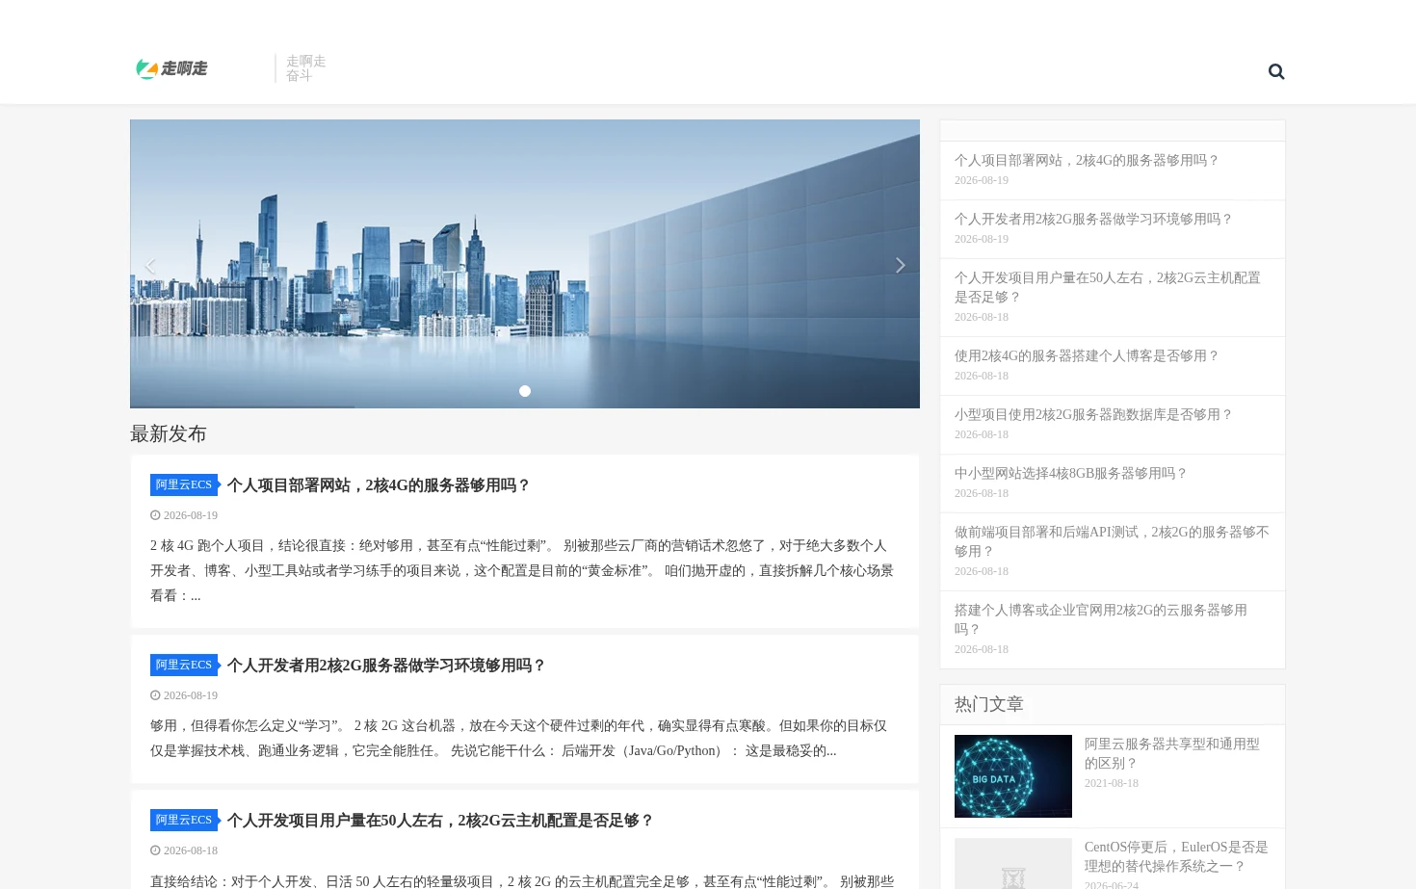Click 阿里云ECS tag on 50人左右 post
The width and height of the screenshot is (1416, 889).
pos(184,820)
